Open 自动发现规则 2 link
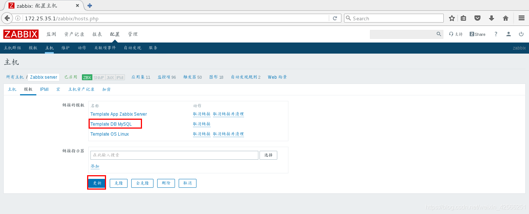Viewport: 529px width, 214px height. (245, 77)
